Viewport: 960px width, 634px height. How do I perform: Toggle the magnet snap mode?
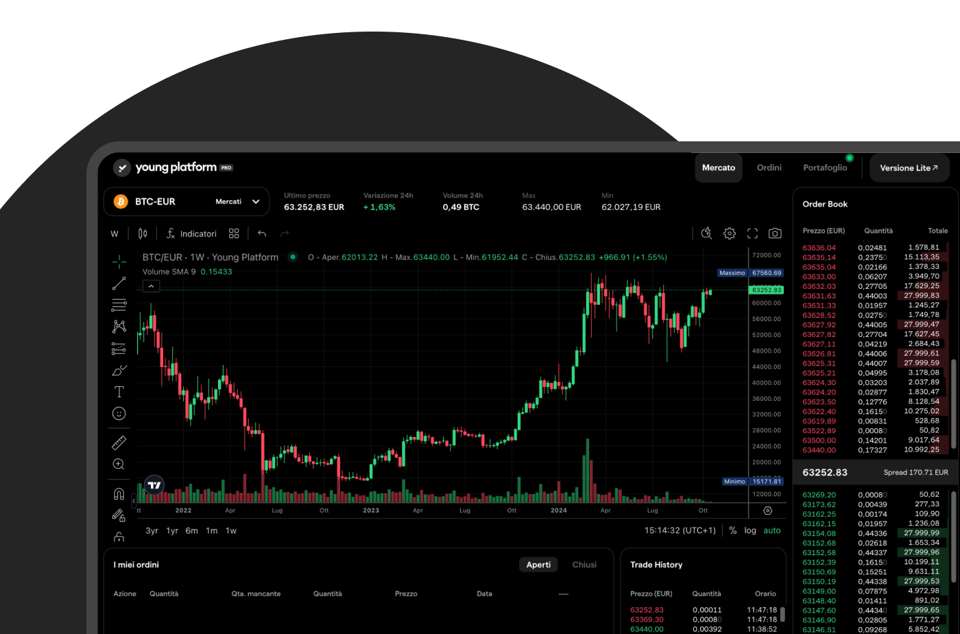pyautogui.click(x=118, y=493)
